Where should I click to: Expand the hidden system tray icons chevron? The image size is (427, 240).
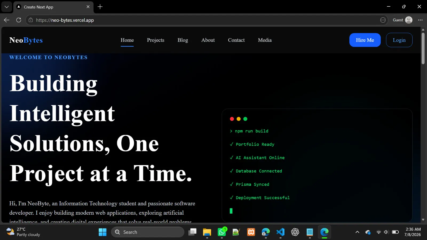[x=357, y=232]
